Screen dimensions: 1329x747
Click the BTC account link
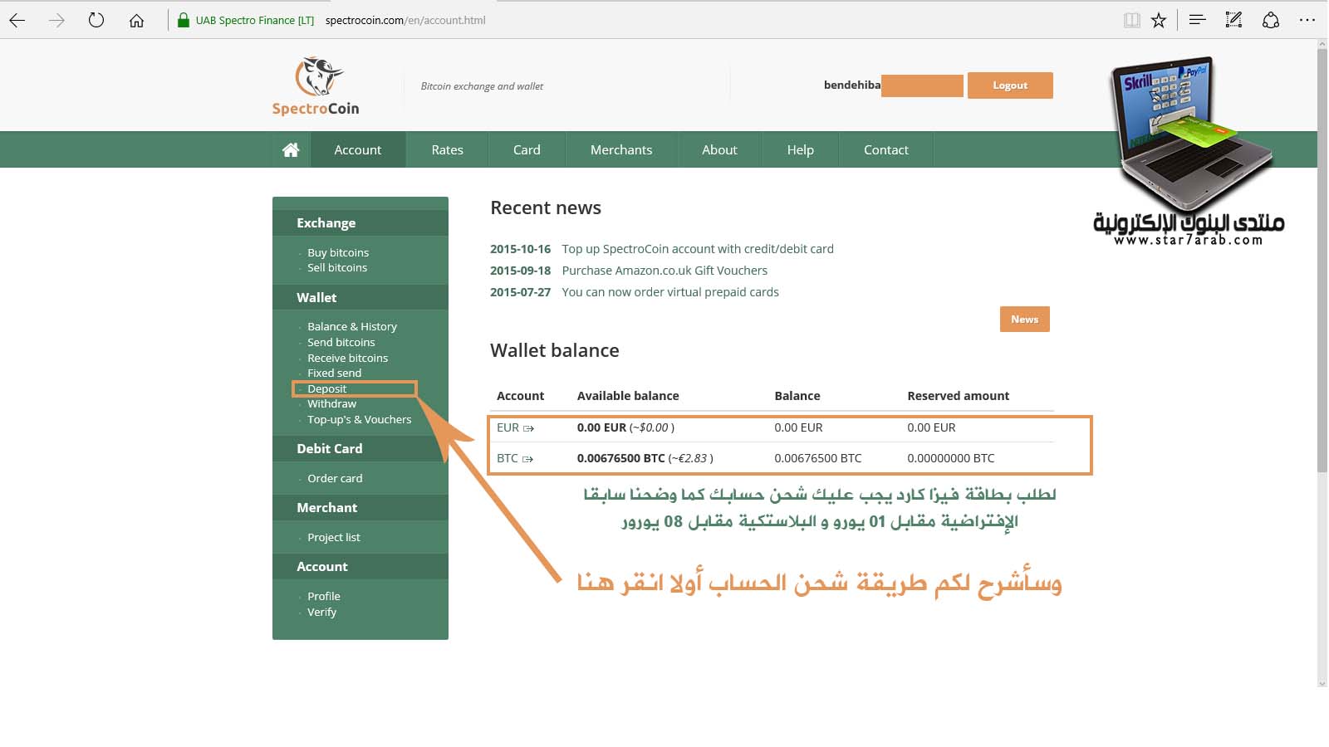[508, 458]
